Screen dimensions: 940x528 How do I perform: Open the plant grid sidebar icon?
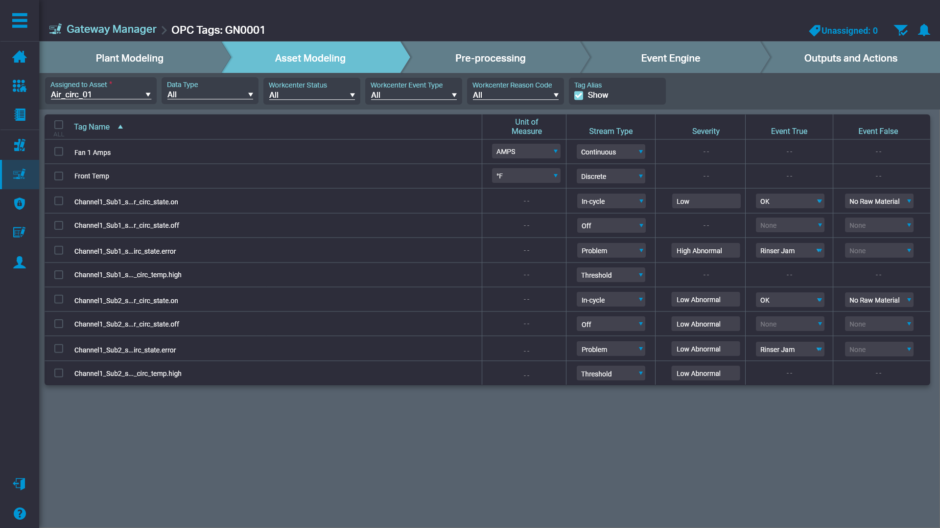(20, 86)
